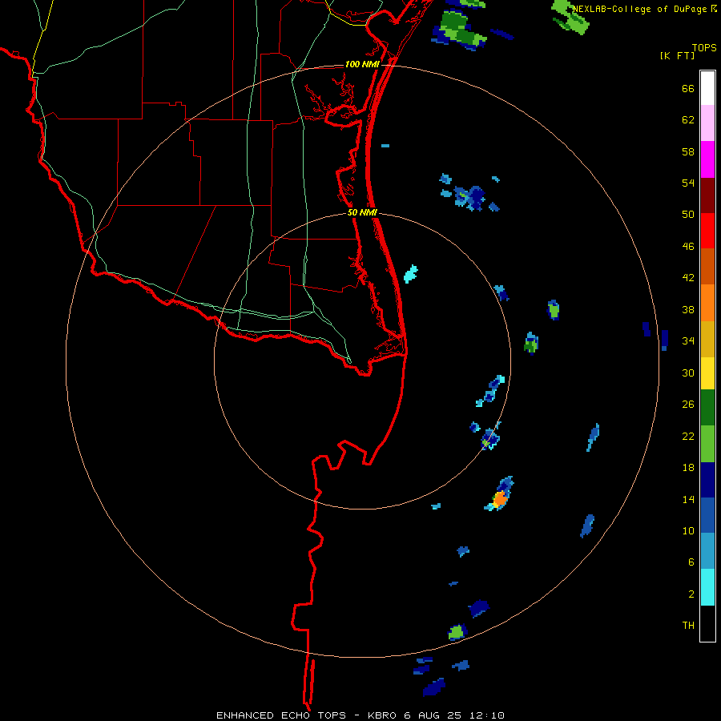Click the legend value "10"
Image resolution: width=721 pixels, height=721 pixels.
688,530
